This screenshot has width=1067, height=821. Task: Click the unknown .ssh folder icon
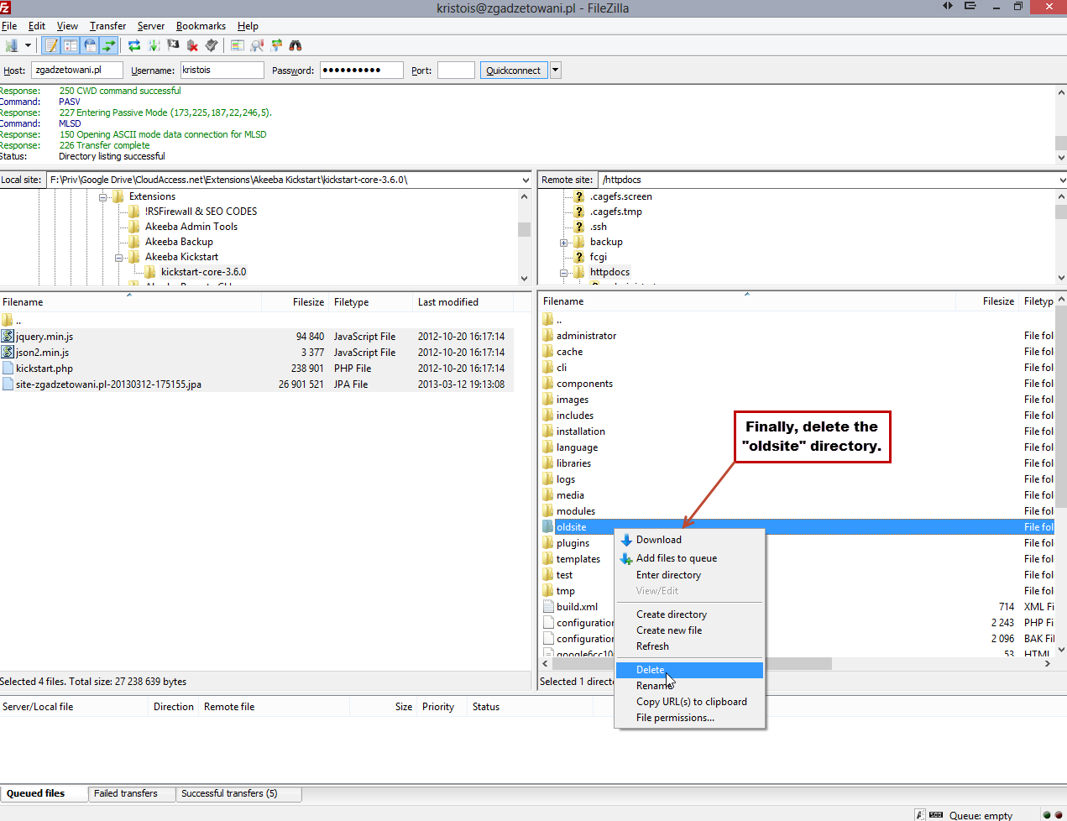pyautogui.click(x=578, y=227)
